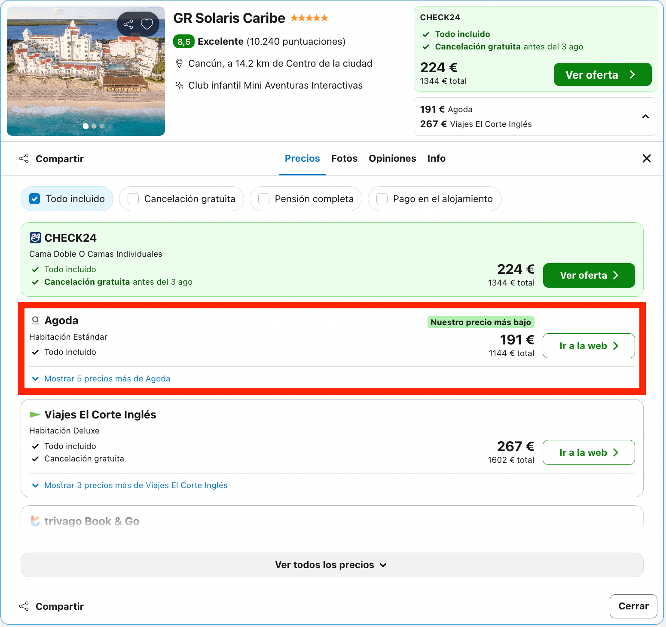Click the Habitación Estándar room label
The image size is (666, 627).
click(x=68, y=337)
